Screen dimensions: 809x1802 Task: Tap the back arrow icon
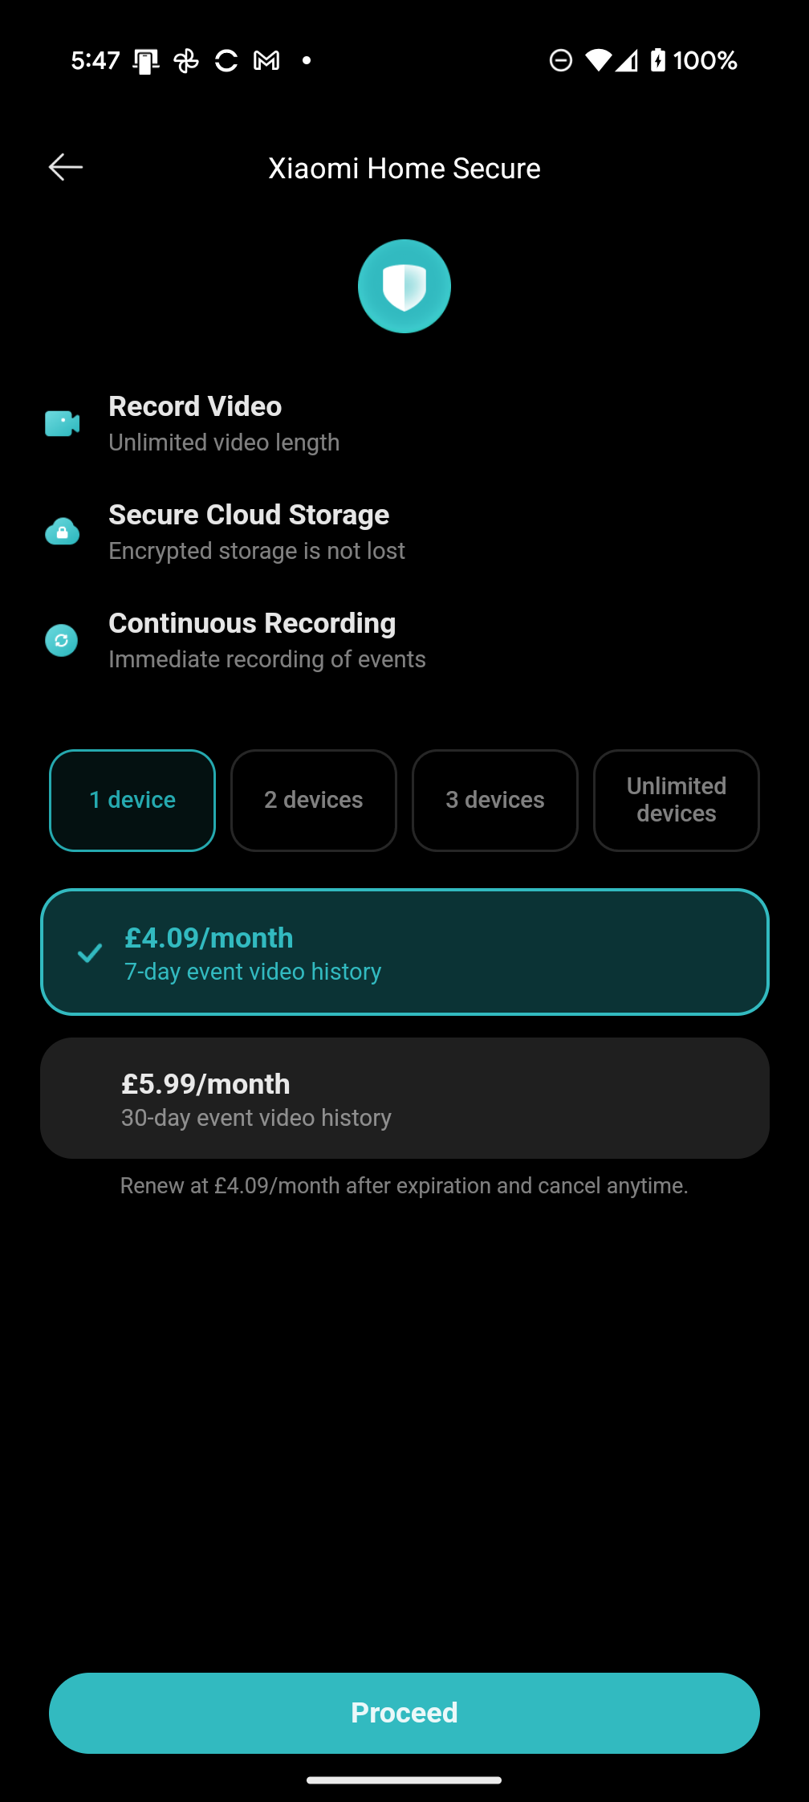(66, 167)
